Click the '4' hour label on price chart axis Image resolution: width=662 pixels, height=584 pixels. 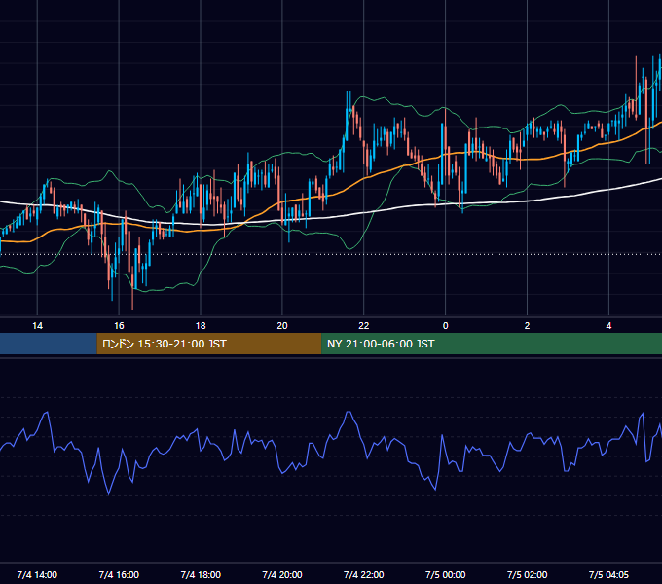(x=608, y=326)
